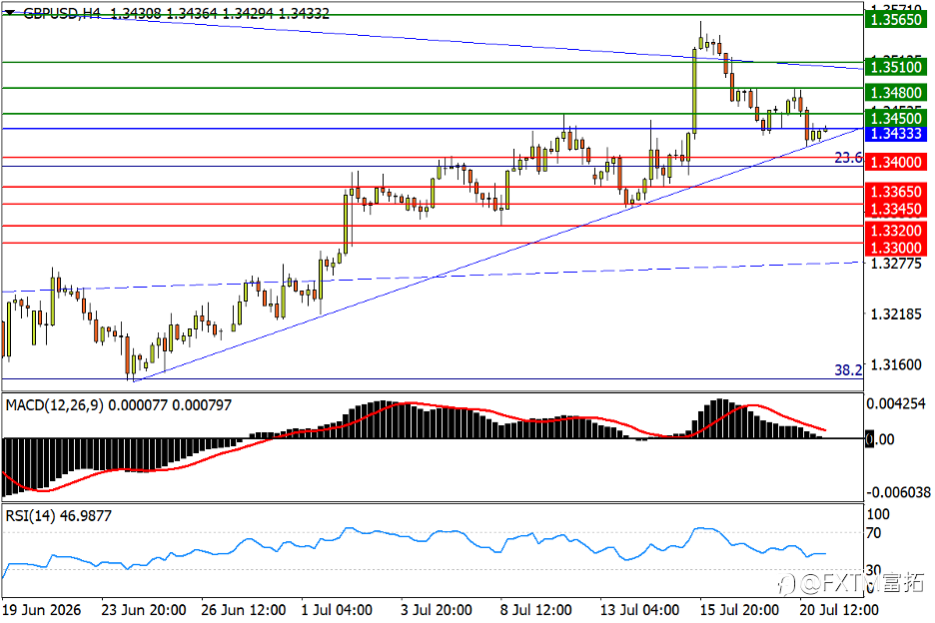This screenshot has width=935, height=623.
Task: Click the 1.32775 price scale value
Action: pyautogui.click(x=896, y=264)
